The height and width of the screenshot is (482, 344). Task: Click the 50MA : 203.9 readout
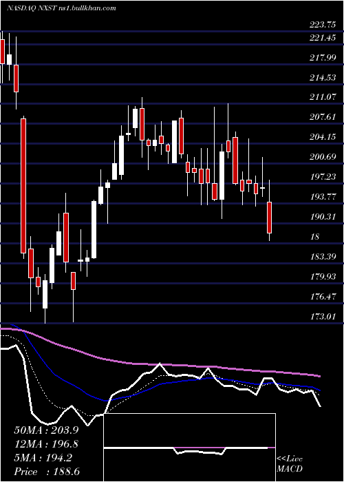click(x=46, y=430)
